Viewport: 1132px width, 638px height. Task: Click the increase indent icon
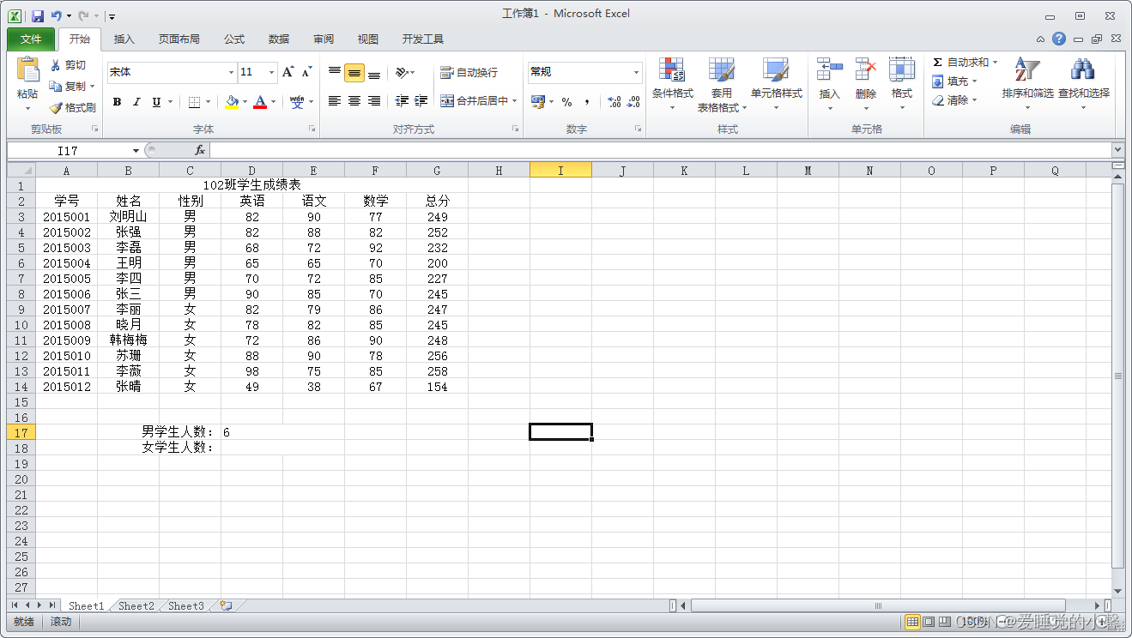(421, 101)
